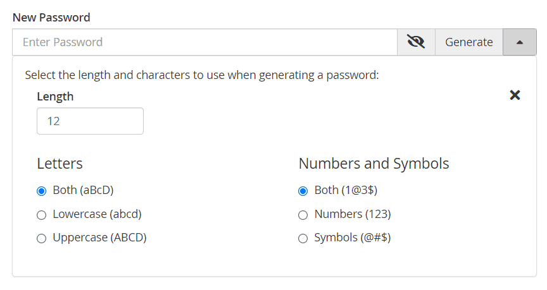Click the 'Lowercase (abcd)' label text
547x290 pixels.
97,214
